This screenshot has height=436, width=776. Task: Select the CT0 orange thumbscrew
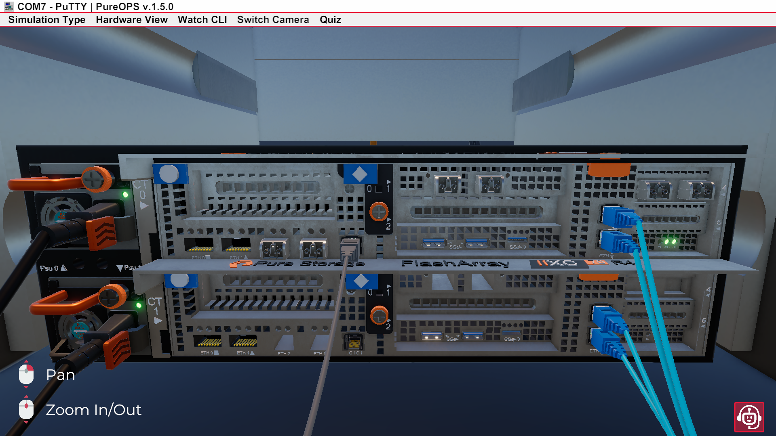coord(379,212)
